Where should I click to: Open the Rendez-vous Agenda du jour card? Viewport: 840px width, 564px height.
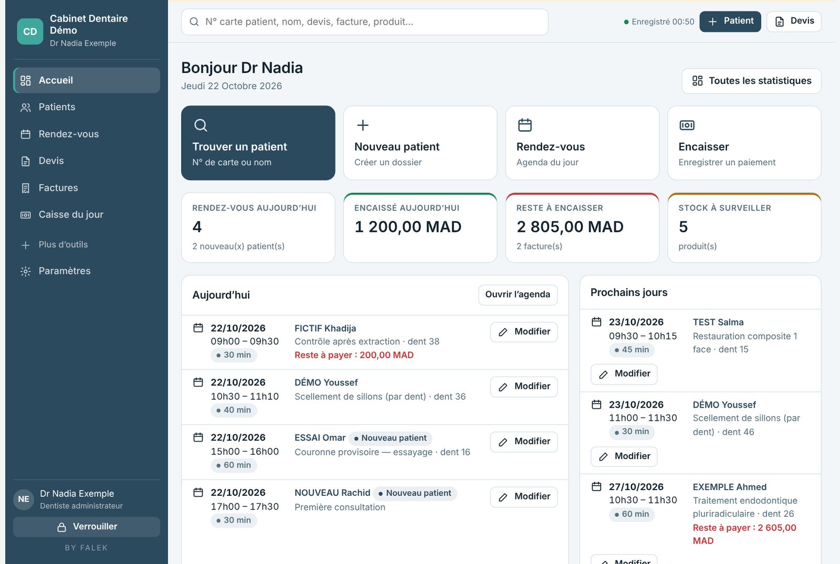pyautogui.click(x=582, y=143)
